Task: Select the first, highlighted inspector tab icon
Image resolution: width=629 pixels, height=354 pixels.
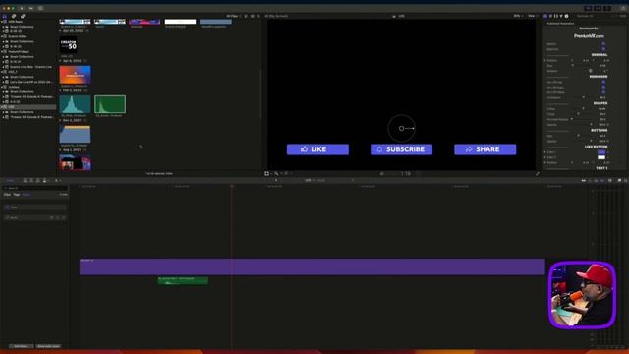Action: coord(545,16)
